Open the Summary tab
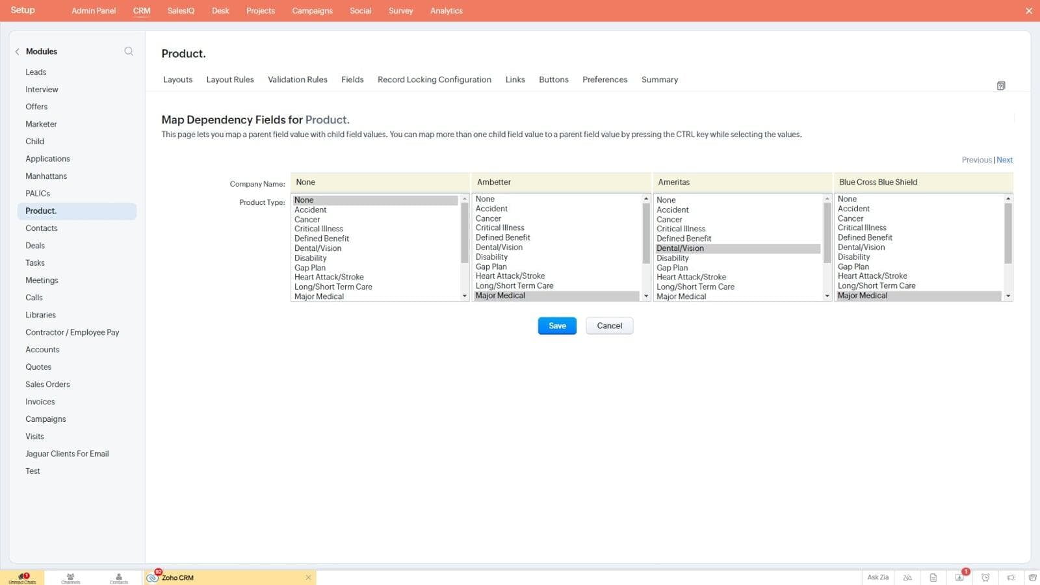Viewport: 1040px width, 585px height. pos(660,79)
